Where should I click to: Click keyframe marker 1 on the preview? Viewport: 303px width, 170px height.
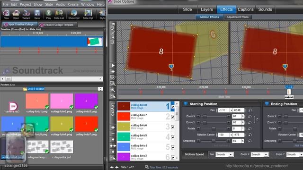click(x=171, y=67)
